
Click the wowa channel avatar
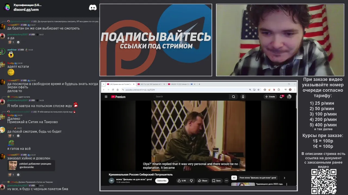click(111, 181)
